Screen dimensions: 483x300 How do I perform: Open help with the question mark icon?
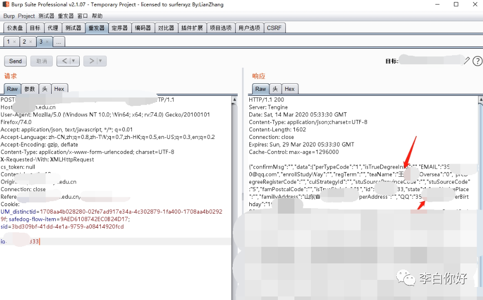[x=477, y=61]
